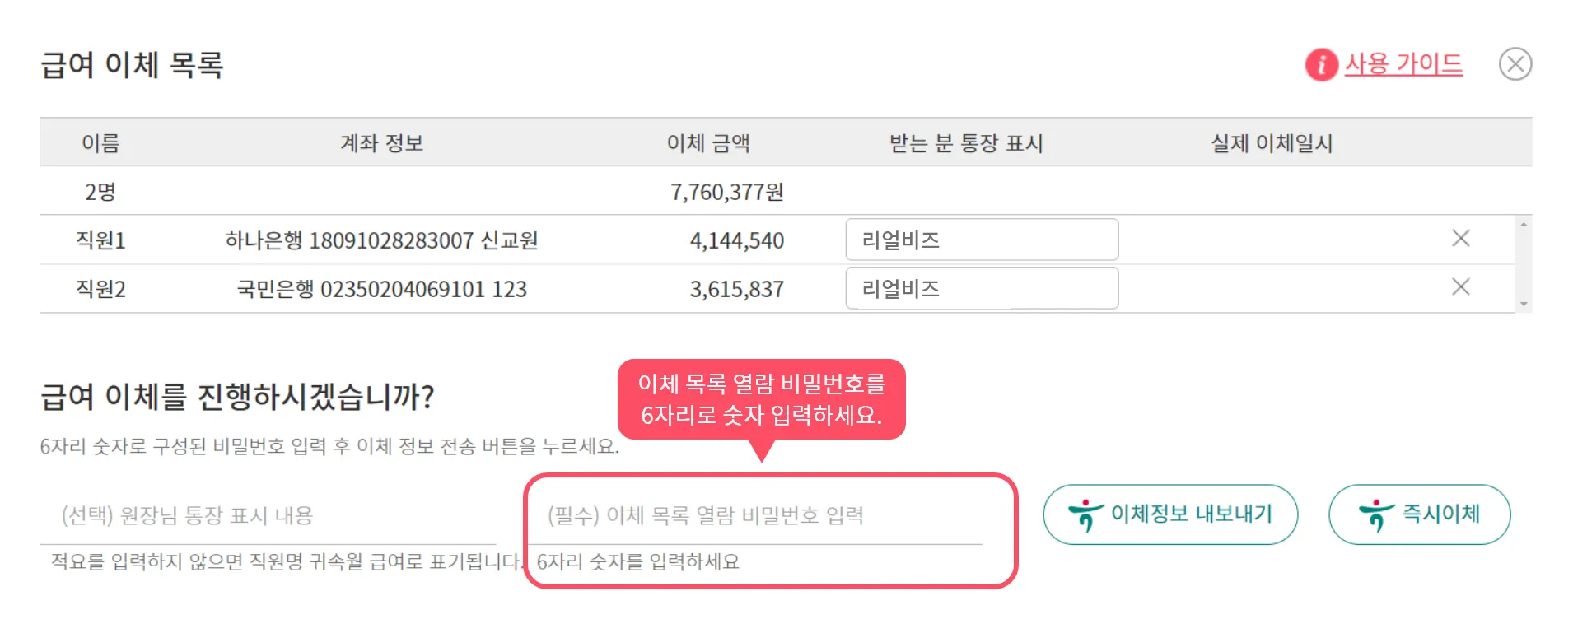Focus the 원장님 통장 표시 내용 input
This screenshot has height=633, width=1573.
[x=268, y=516]
